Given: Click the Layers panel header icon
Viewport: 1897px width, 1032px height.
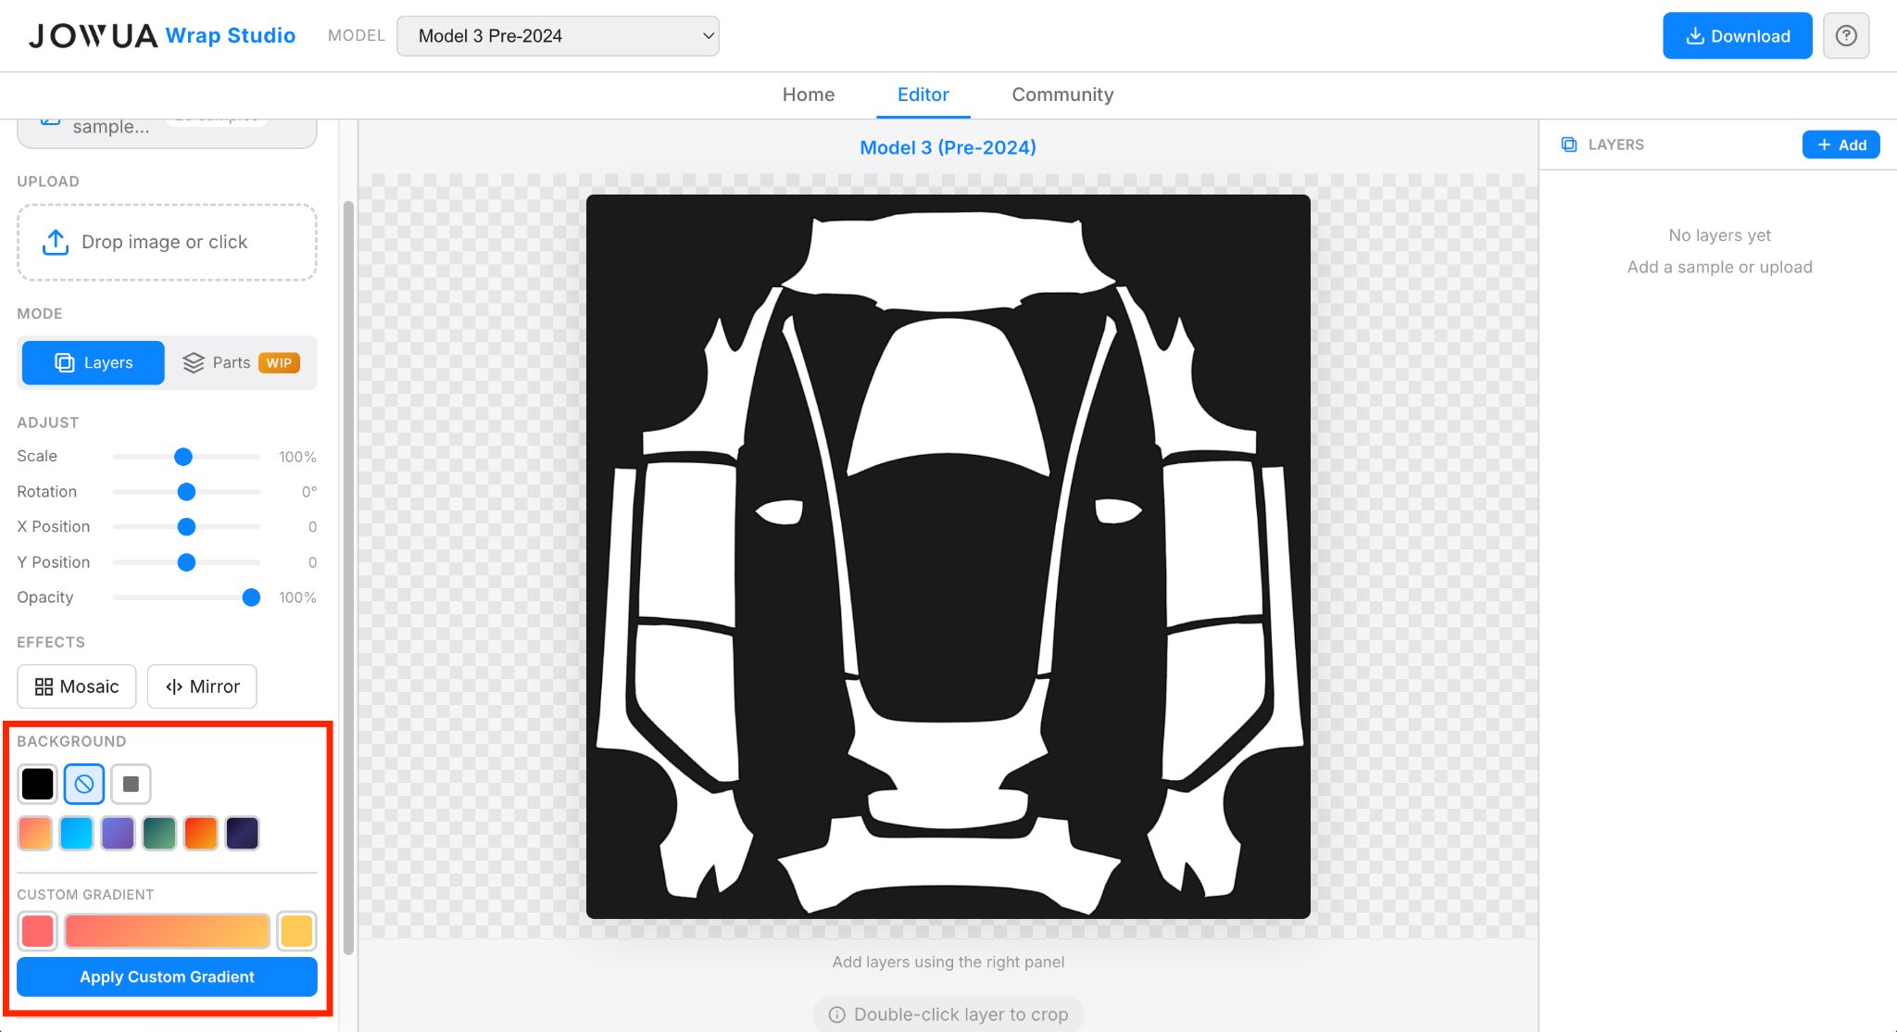Looking at the screenshot, I should (1569, 145).
